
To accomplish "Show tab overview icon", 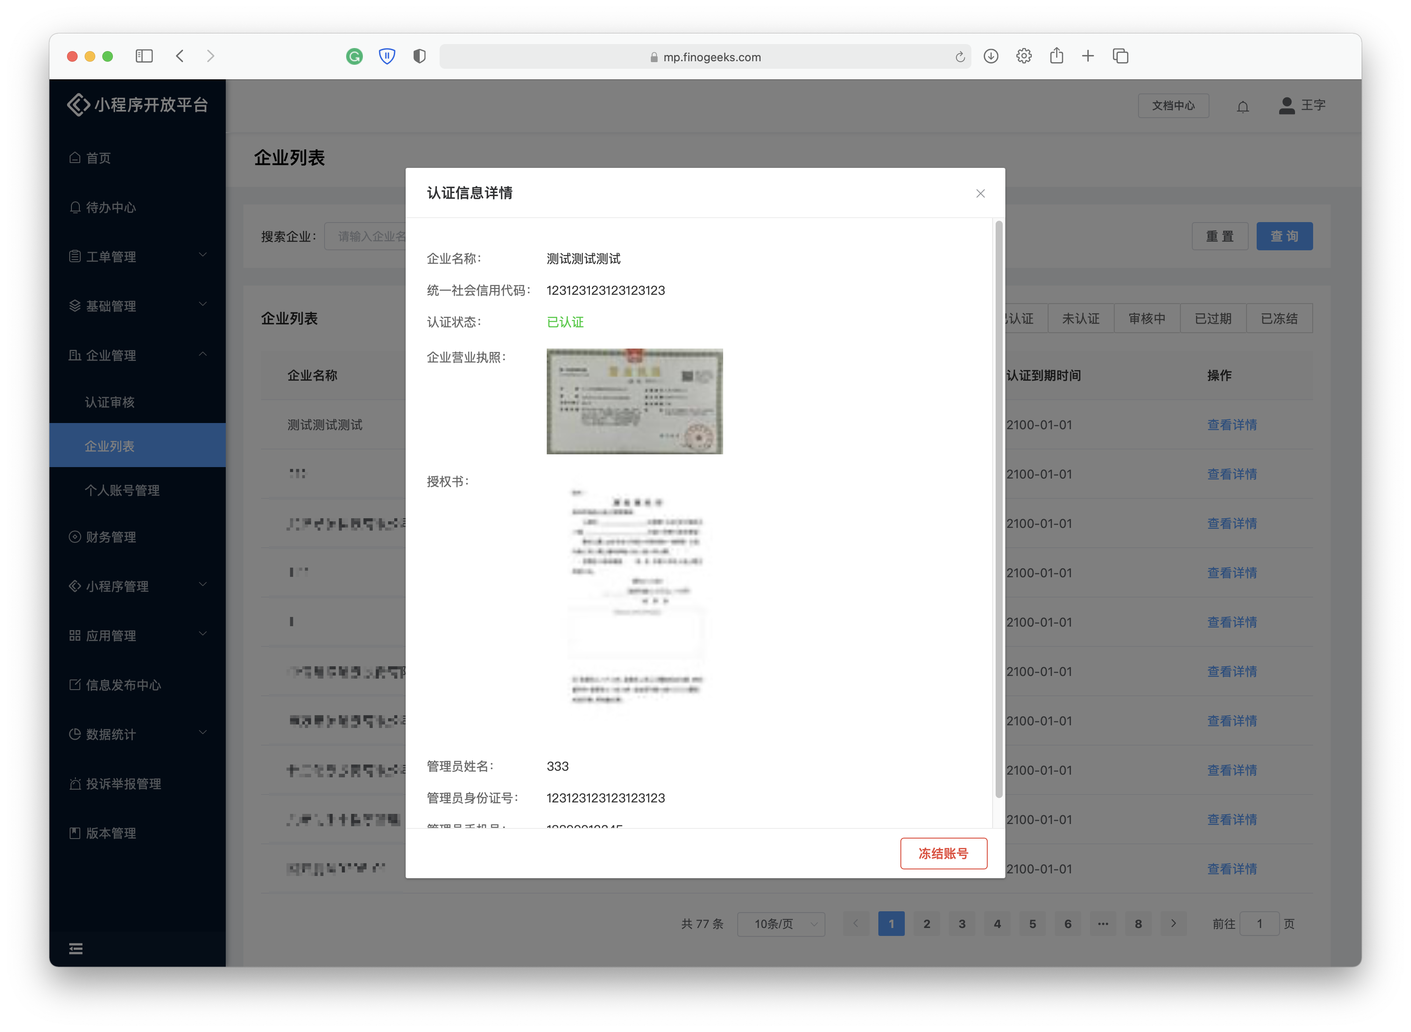I will 1120,56.
